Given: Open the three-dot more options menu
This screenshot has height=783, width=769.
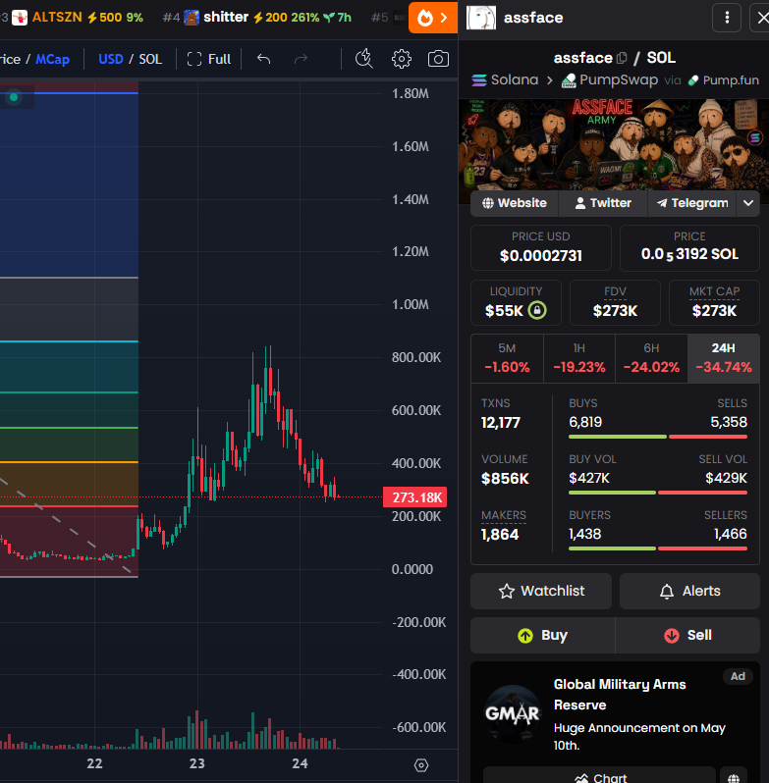Looking at the screenshot, I should [x=727, y=18].
